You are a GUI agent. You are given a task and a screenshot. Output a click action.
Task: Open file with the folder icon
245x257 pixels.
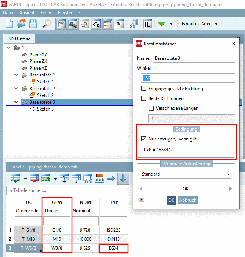(21, 24)
